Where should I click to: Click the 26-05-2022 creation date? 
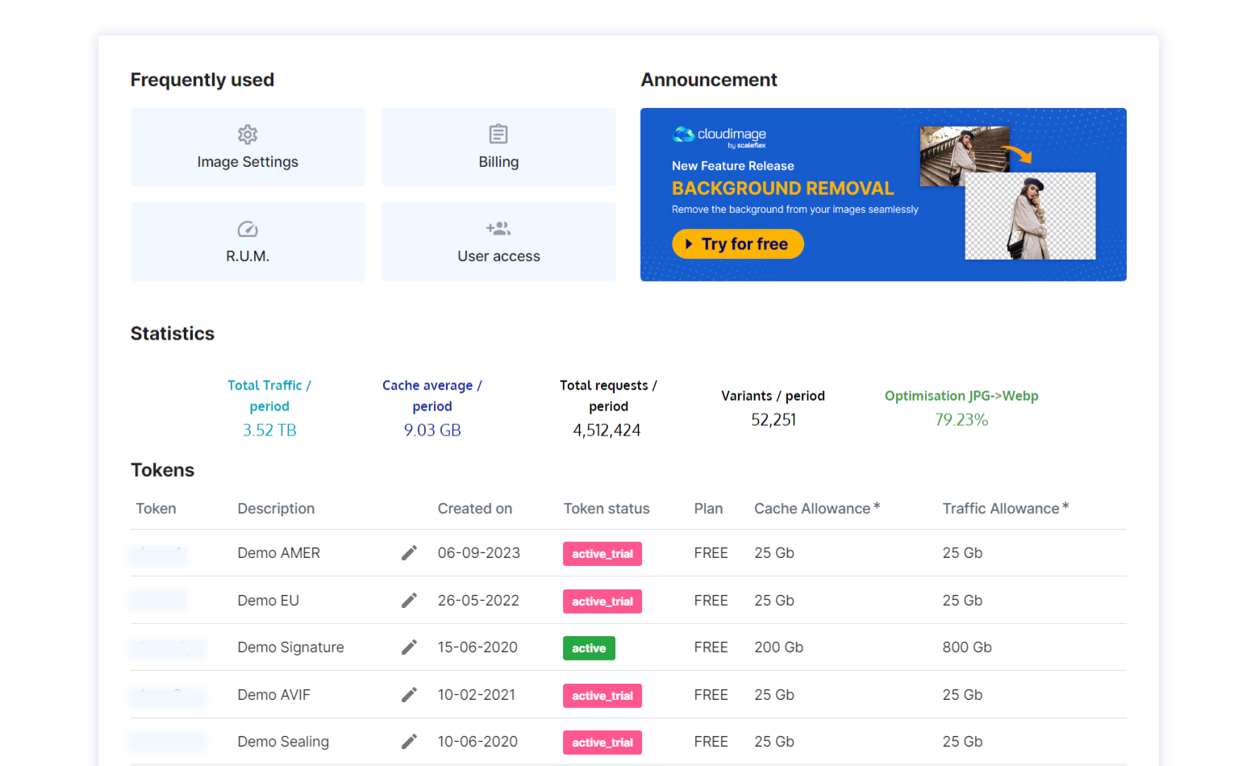point(478,601)
